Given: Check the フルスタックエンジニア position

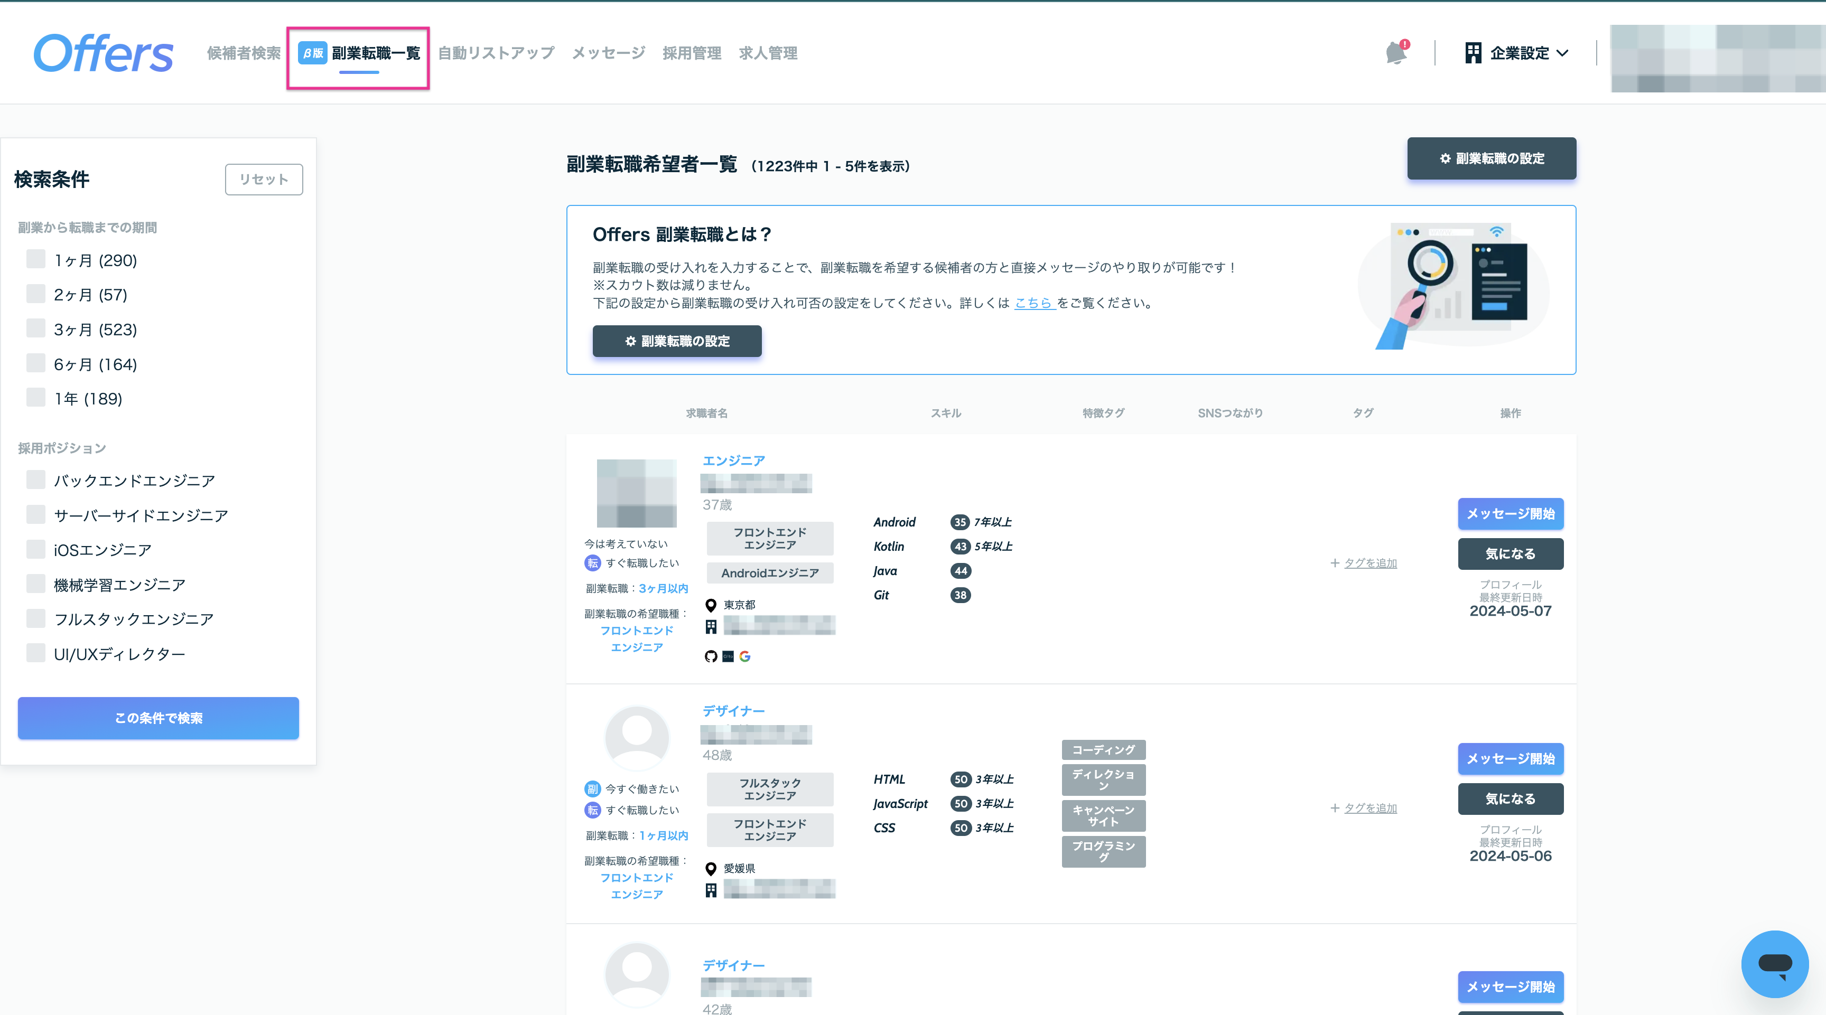Looking at the screenshot, I should (35, 619).
